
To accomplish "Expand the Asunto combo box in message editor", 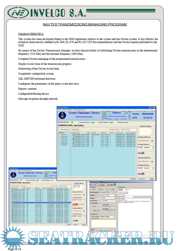I will click(x=115, y=195).
